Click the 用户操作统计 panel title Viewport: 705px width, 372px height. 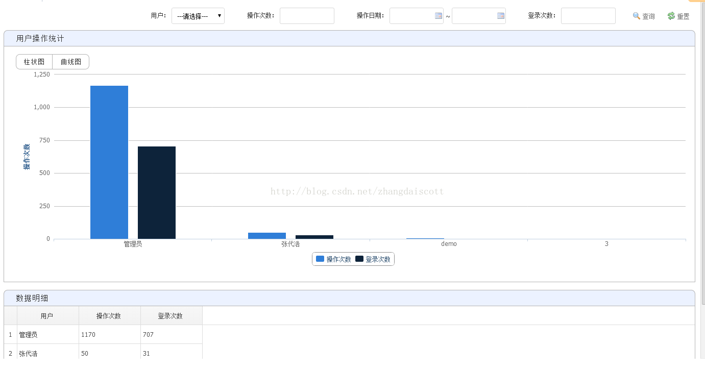(x=40, y=38)
